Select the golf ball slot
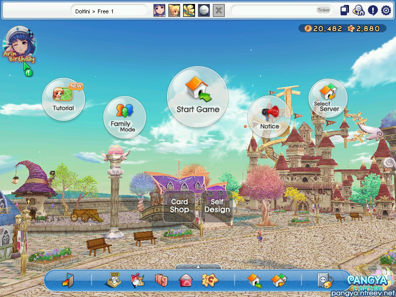Image resolution: width=396 pixels, height=297 pixels. [x=204, y=10]
